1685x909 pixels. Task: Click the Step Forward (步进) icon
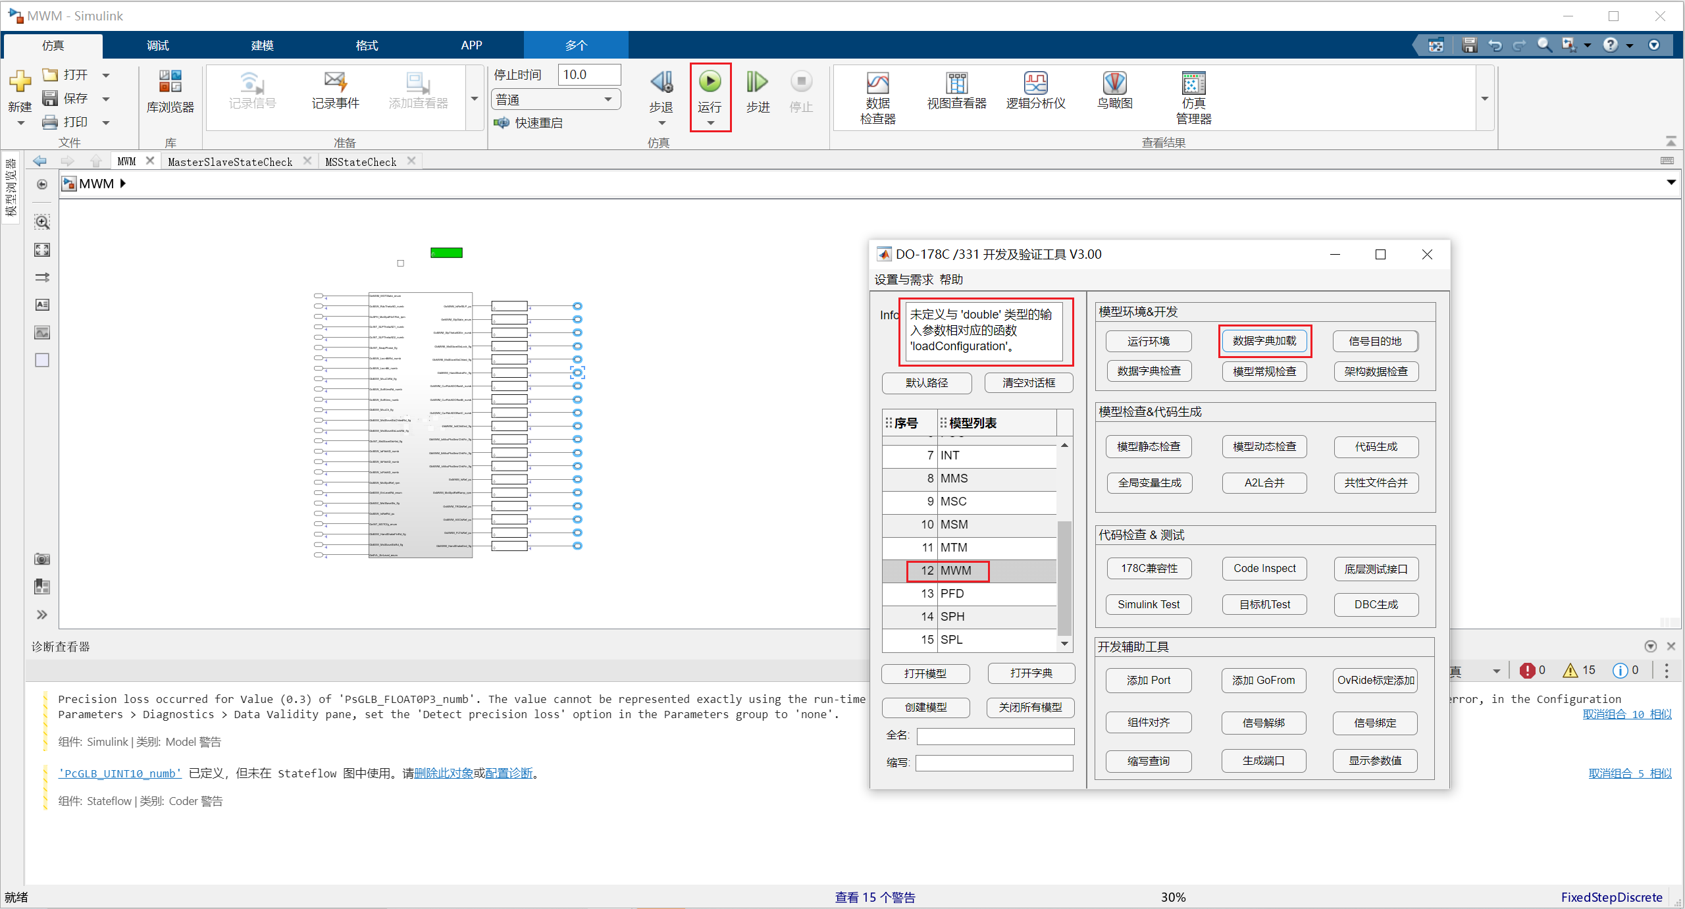pos(757,82)
